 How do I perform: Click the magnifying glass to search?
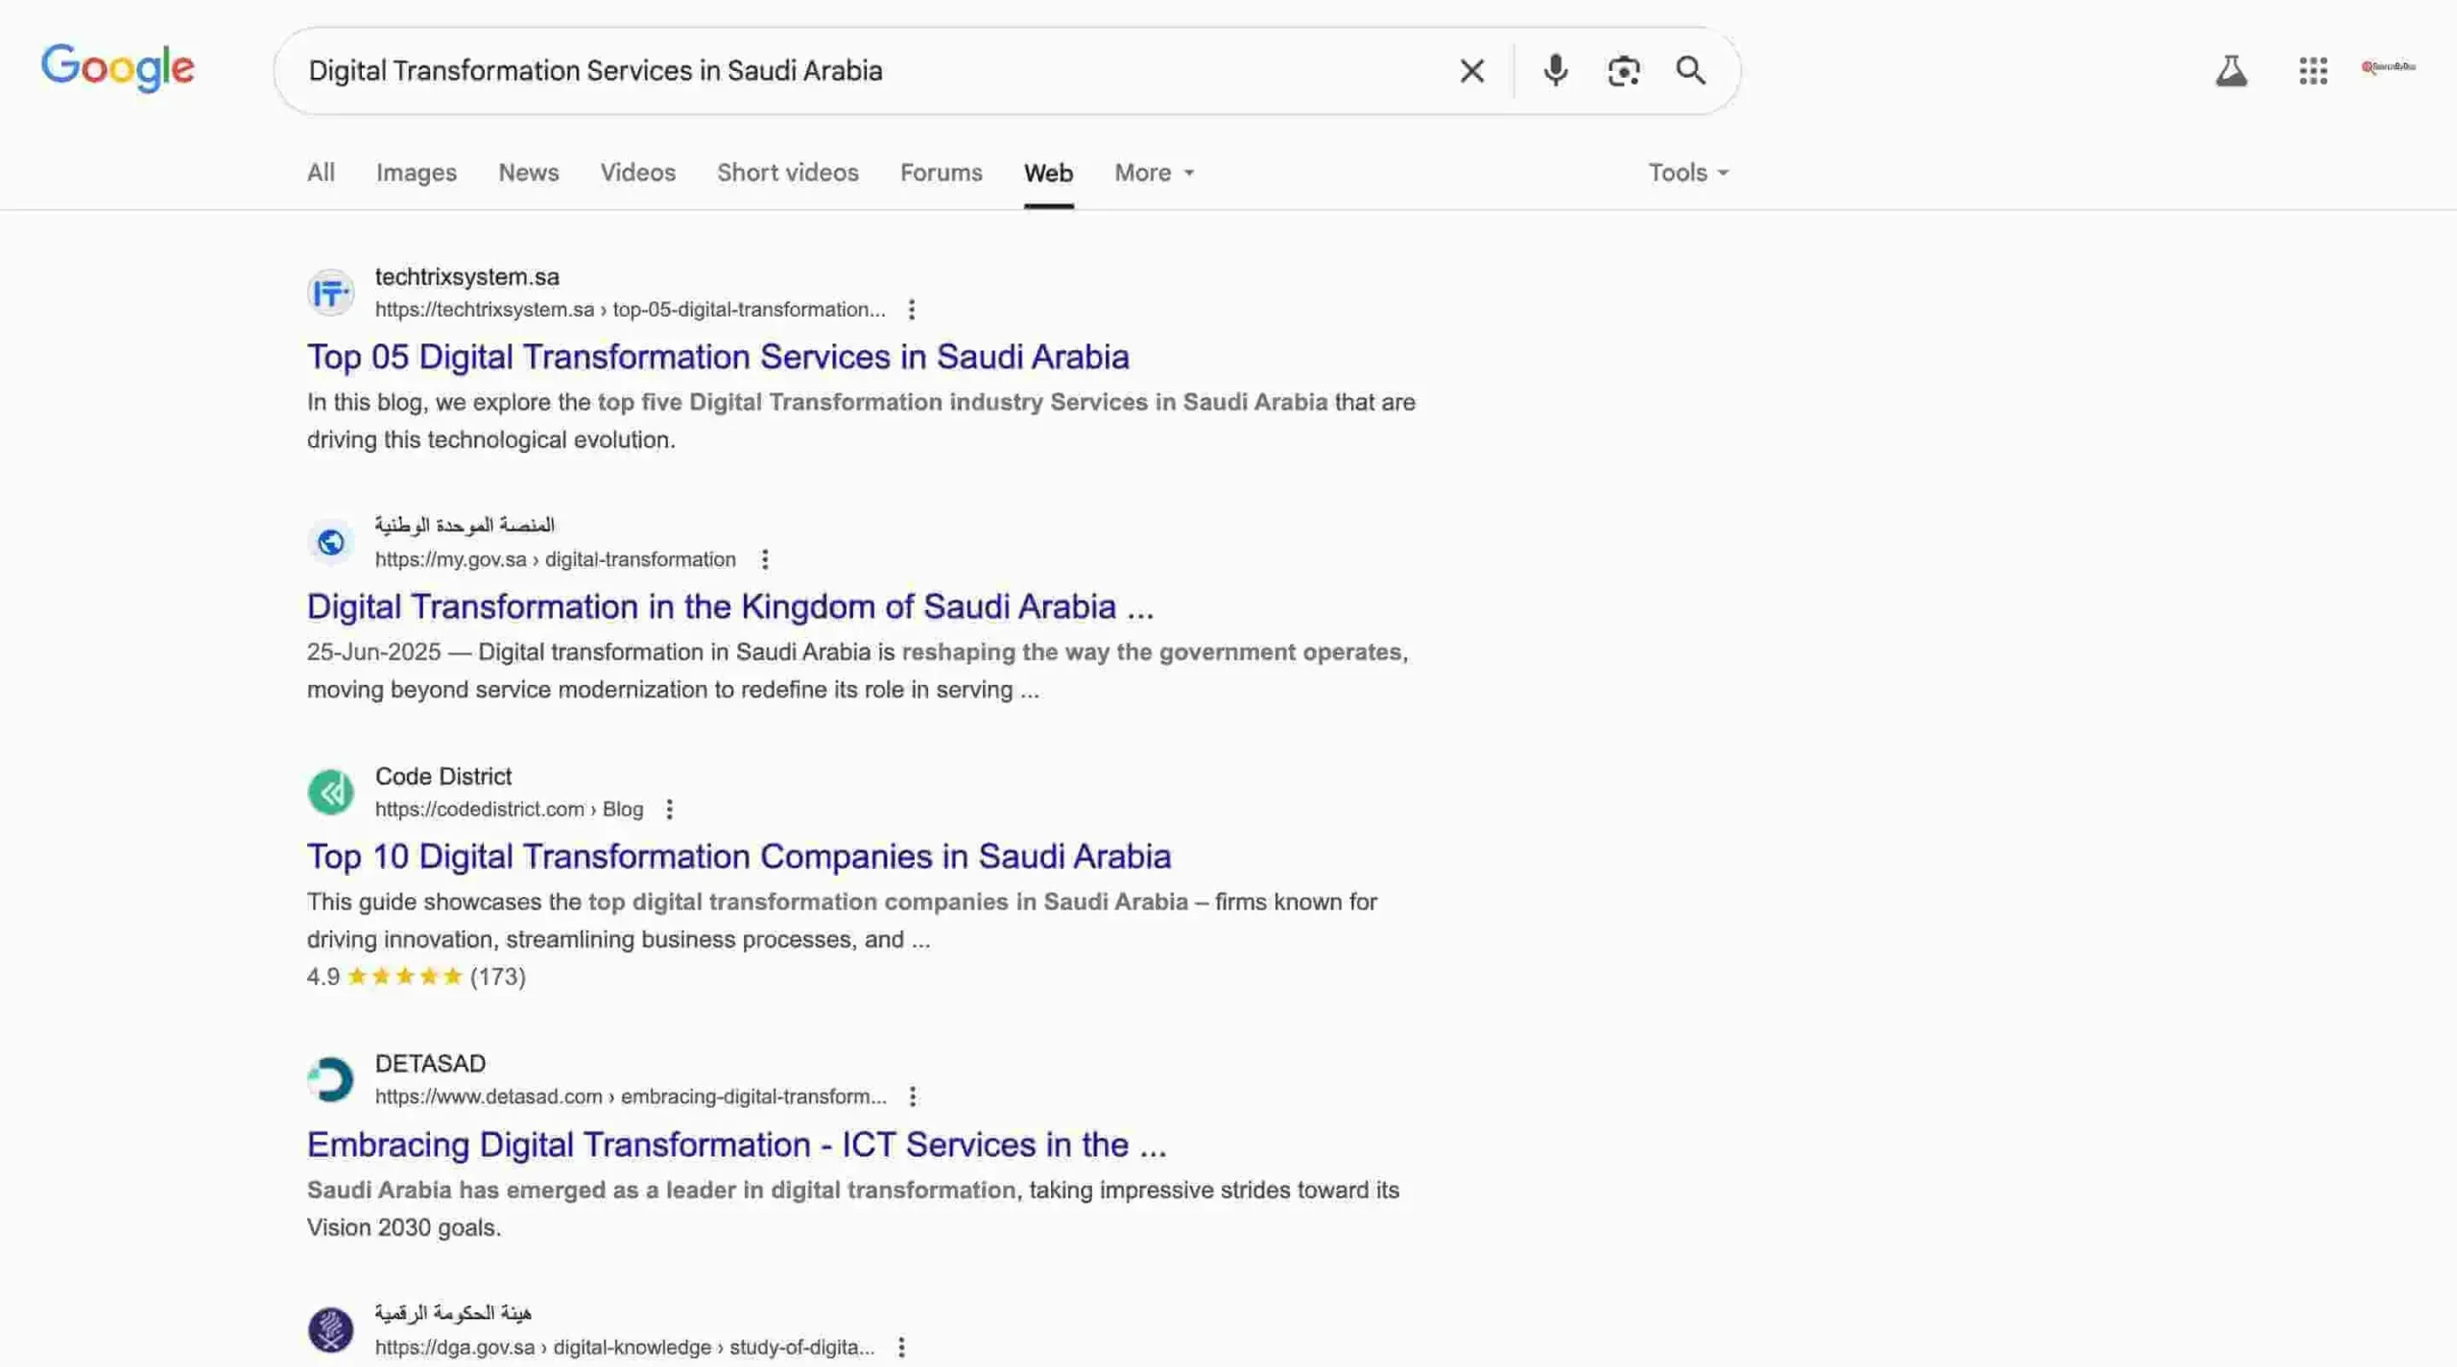[1691, 70]
